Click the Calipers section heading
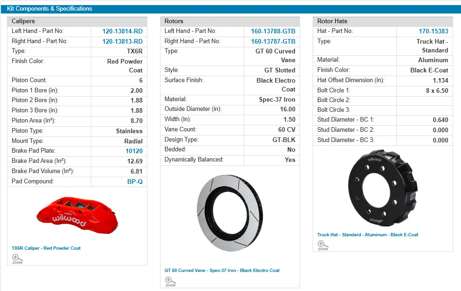461x291 pixels. (23, 21)
